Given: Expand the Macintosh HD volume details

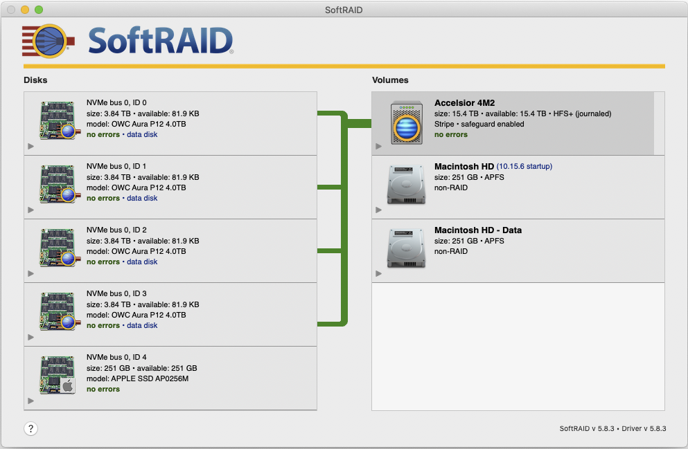Looking at the screenshot, I should coord(378,210).
